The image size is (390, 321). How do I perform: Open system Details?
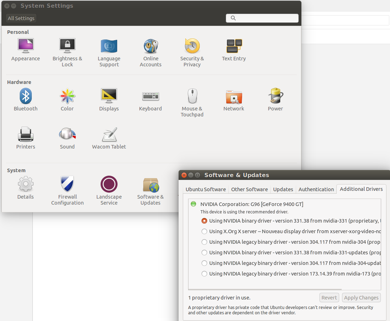click(x=26, y=188)
